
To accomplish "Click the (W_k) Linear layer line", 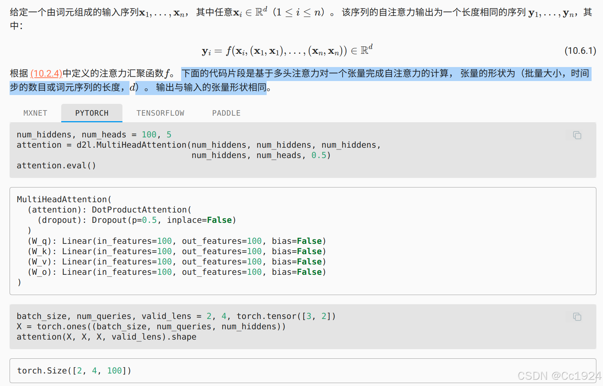I will click(x=177, y=251).
